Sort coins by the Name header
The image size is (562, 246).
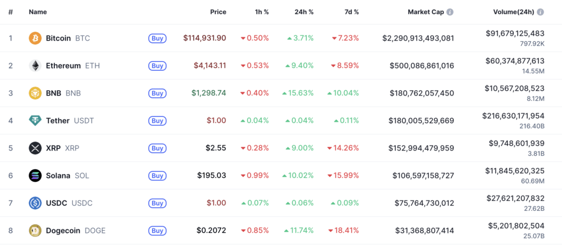pos(38,12)
